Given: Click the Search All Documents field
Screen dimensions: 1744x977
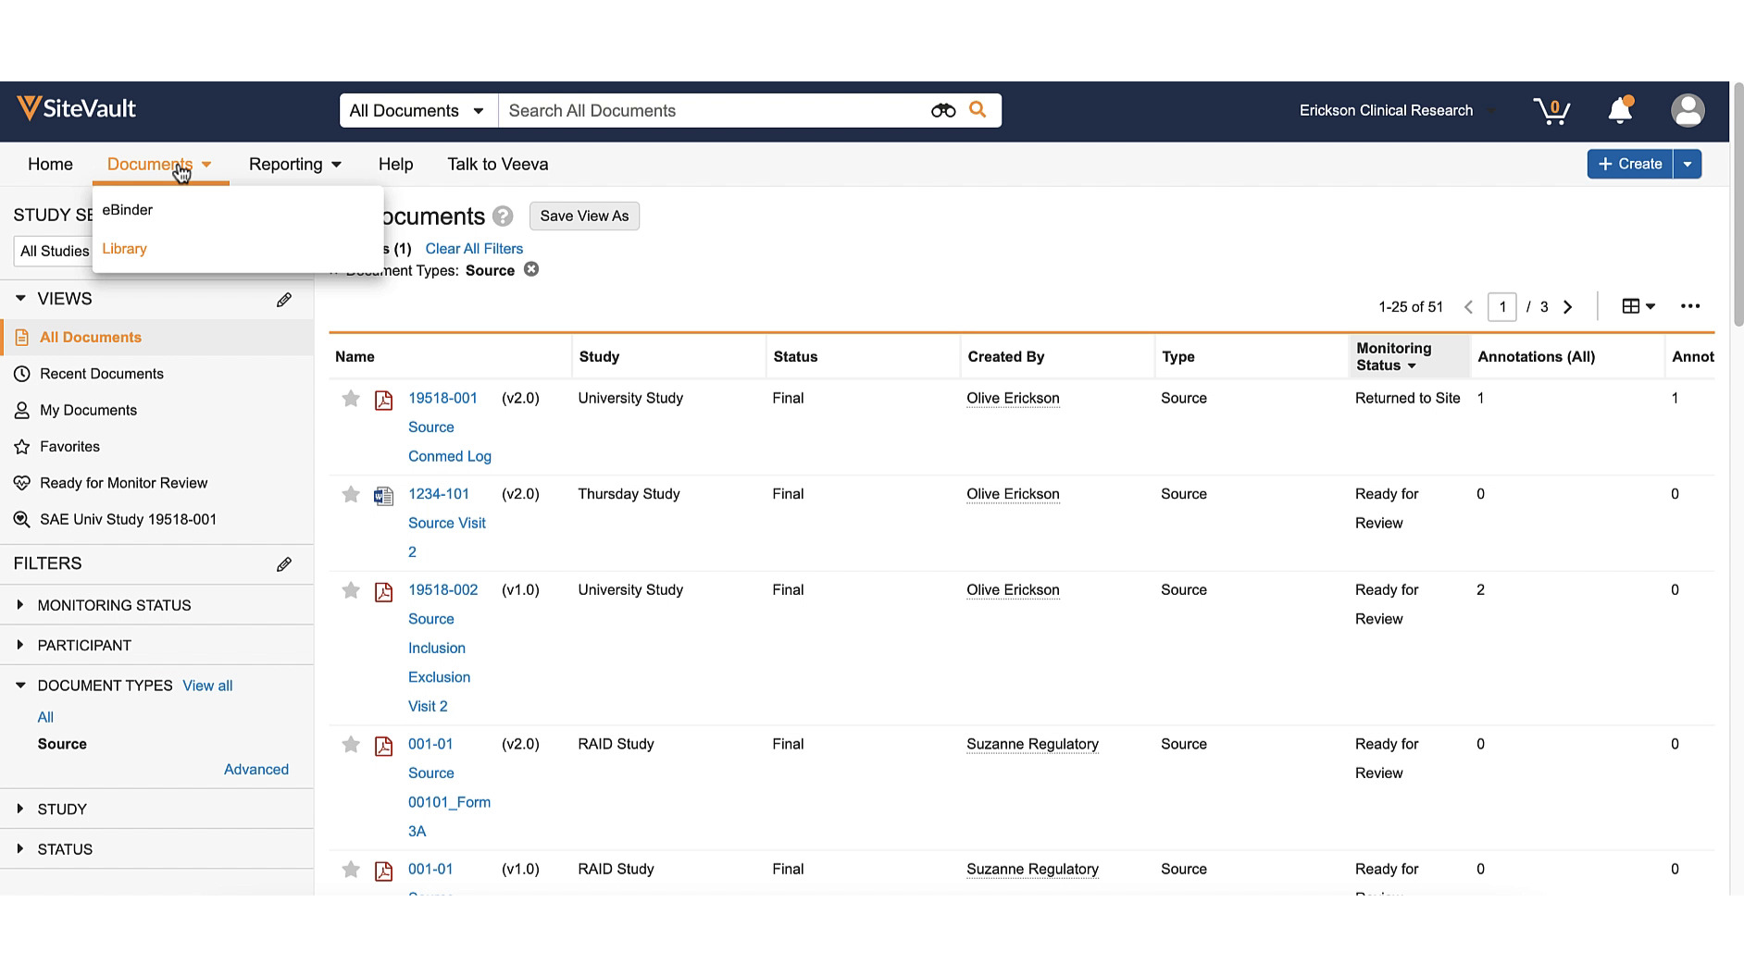Looking at the screenshot, I should tap(713, 110).
